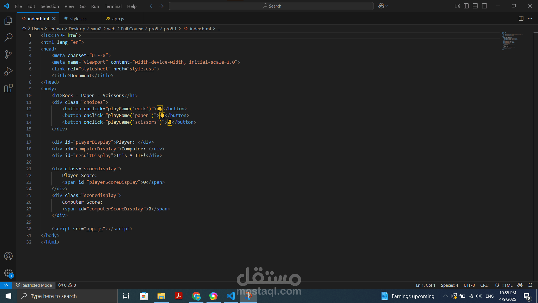Expand the pro5.1 breadcrumb segment
This screenshot has width=538, height=303.
[170, 29]
